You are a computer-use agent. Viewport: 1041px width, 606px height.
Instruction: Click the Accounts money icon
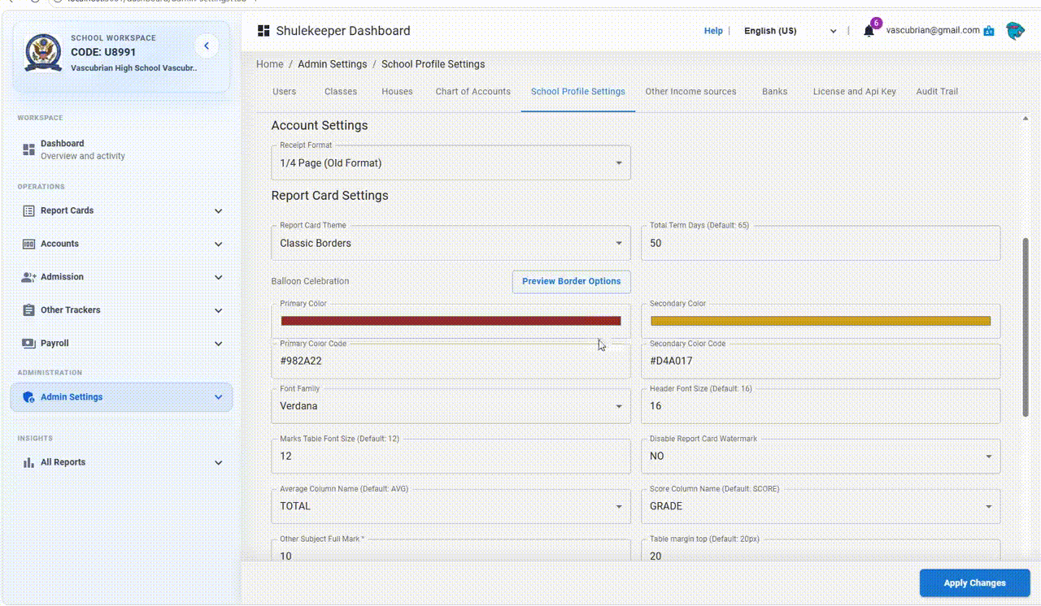pyautogui.click(x=28, y=244)
